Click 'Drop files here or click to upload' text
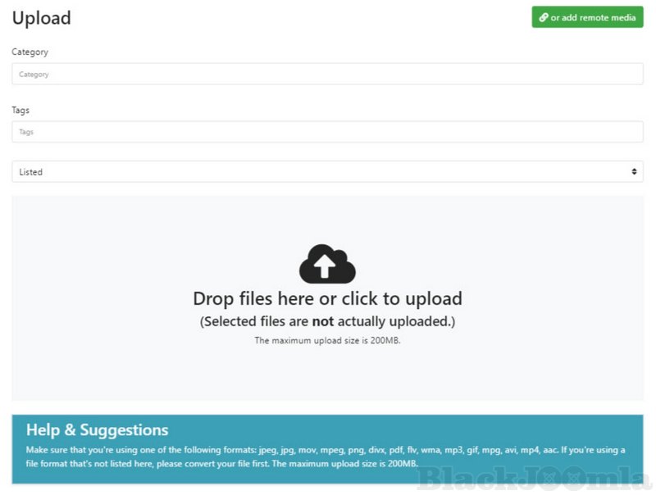The width and height of the screenshot is (656, 495). pyautogui.click(x=327, y=298)
